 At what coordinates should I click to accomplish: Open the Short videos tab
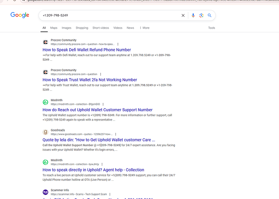(101, 28)
